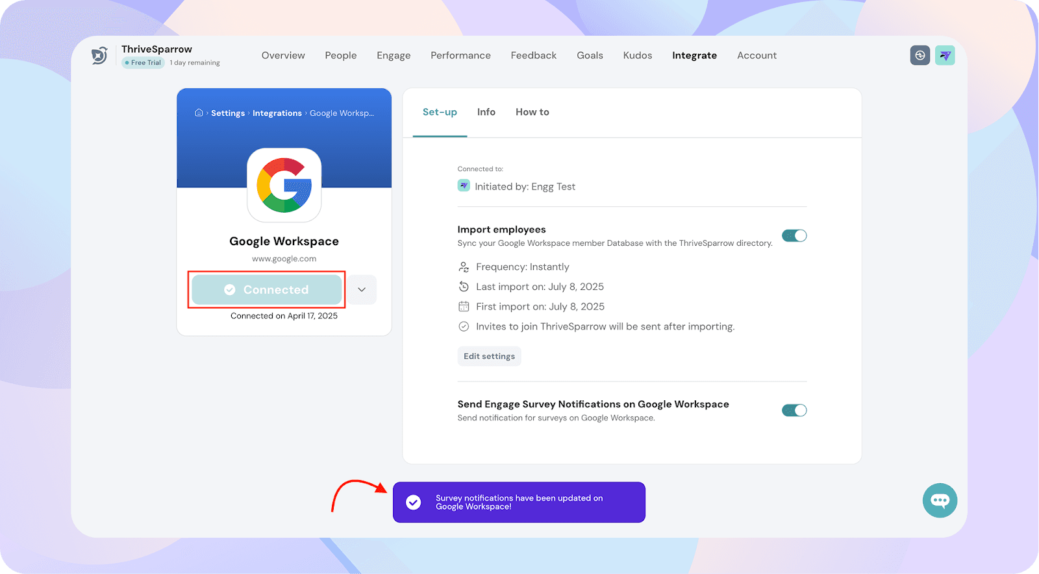Follow the Integrations breadcrumb link
The image size is (1039, 574).
[277, 114]
